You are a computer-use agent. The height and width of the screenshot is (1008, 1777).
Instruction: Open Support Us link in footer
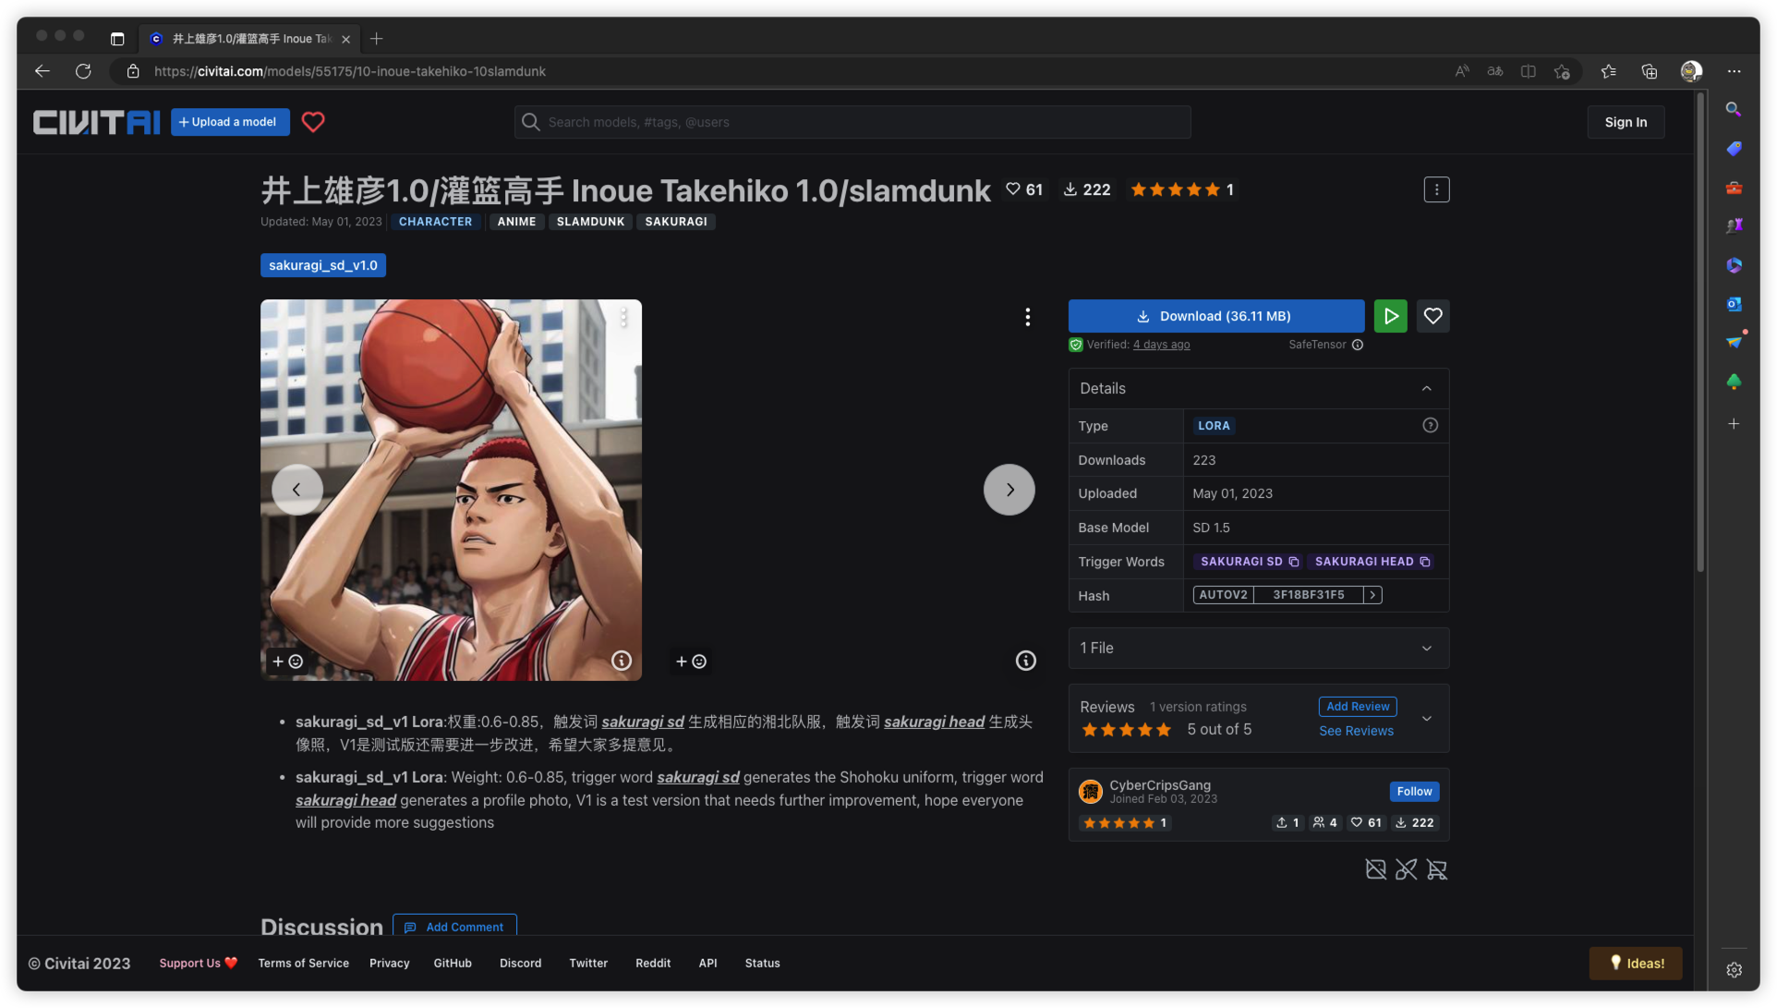198,964
